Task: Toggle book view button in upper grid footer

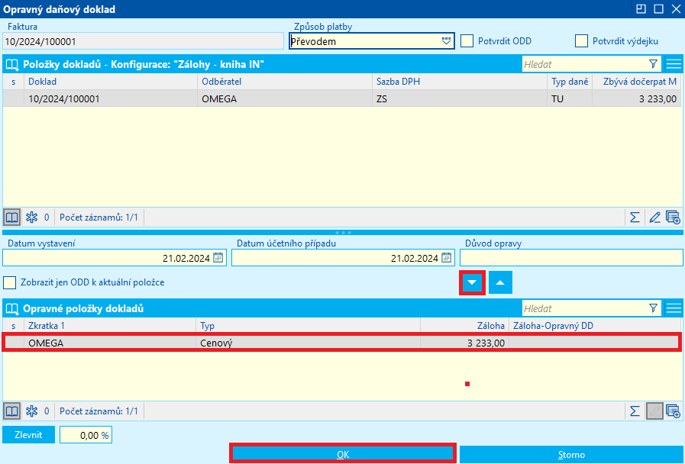Action: [x=11, y=217]
